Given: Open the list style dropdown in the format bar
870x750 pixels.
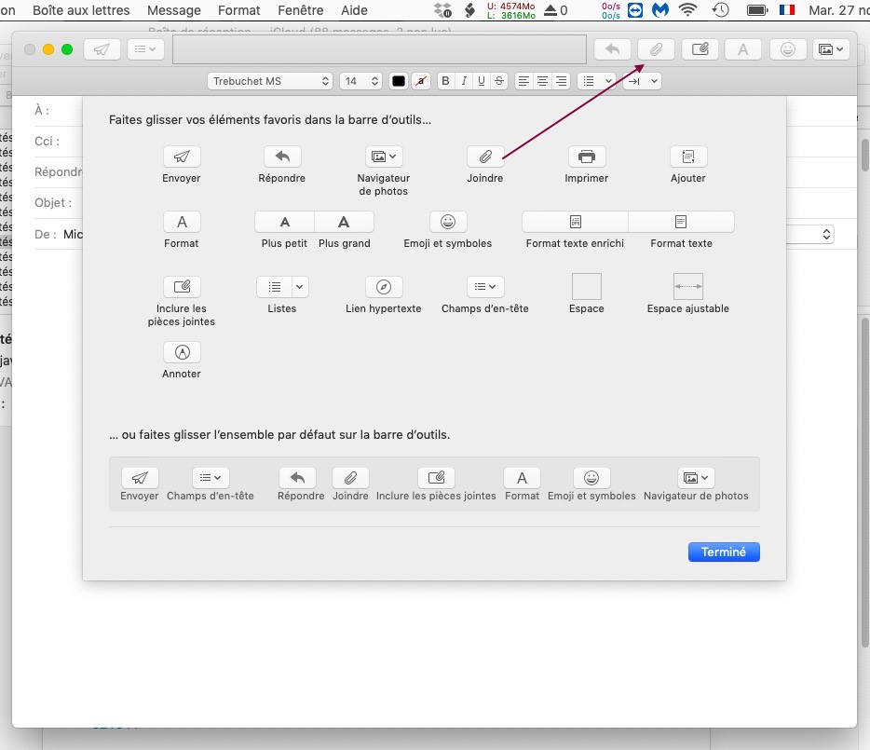Looking at the screenshot, I should point(596,81).
